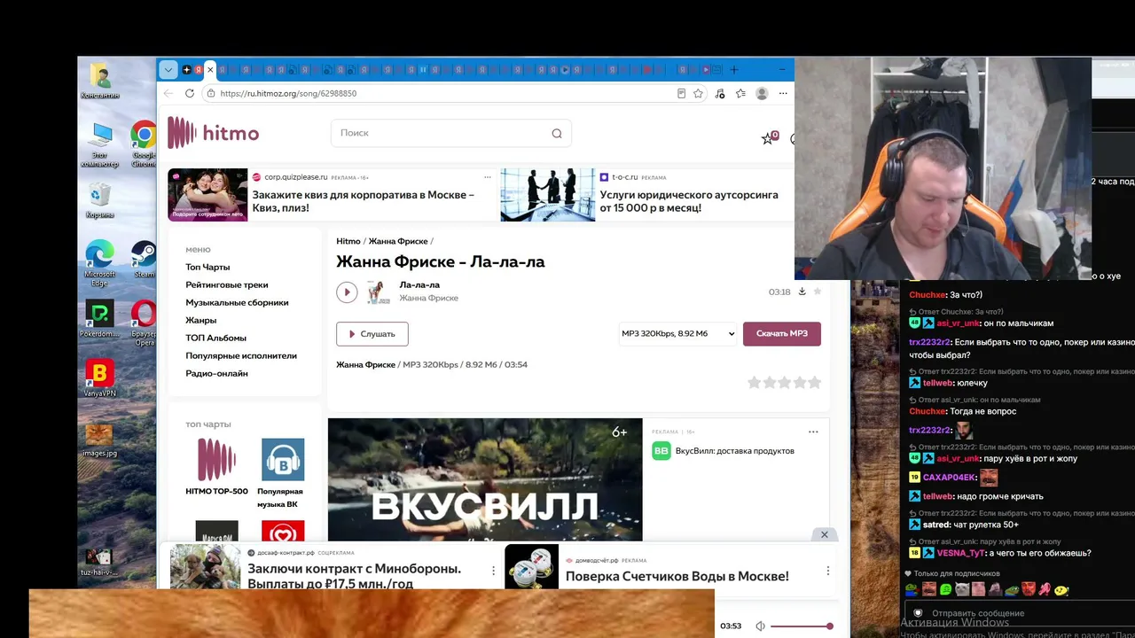Open favorites via the star icon with the badge

(768, 138)
